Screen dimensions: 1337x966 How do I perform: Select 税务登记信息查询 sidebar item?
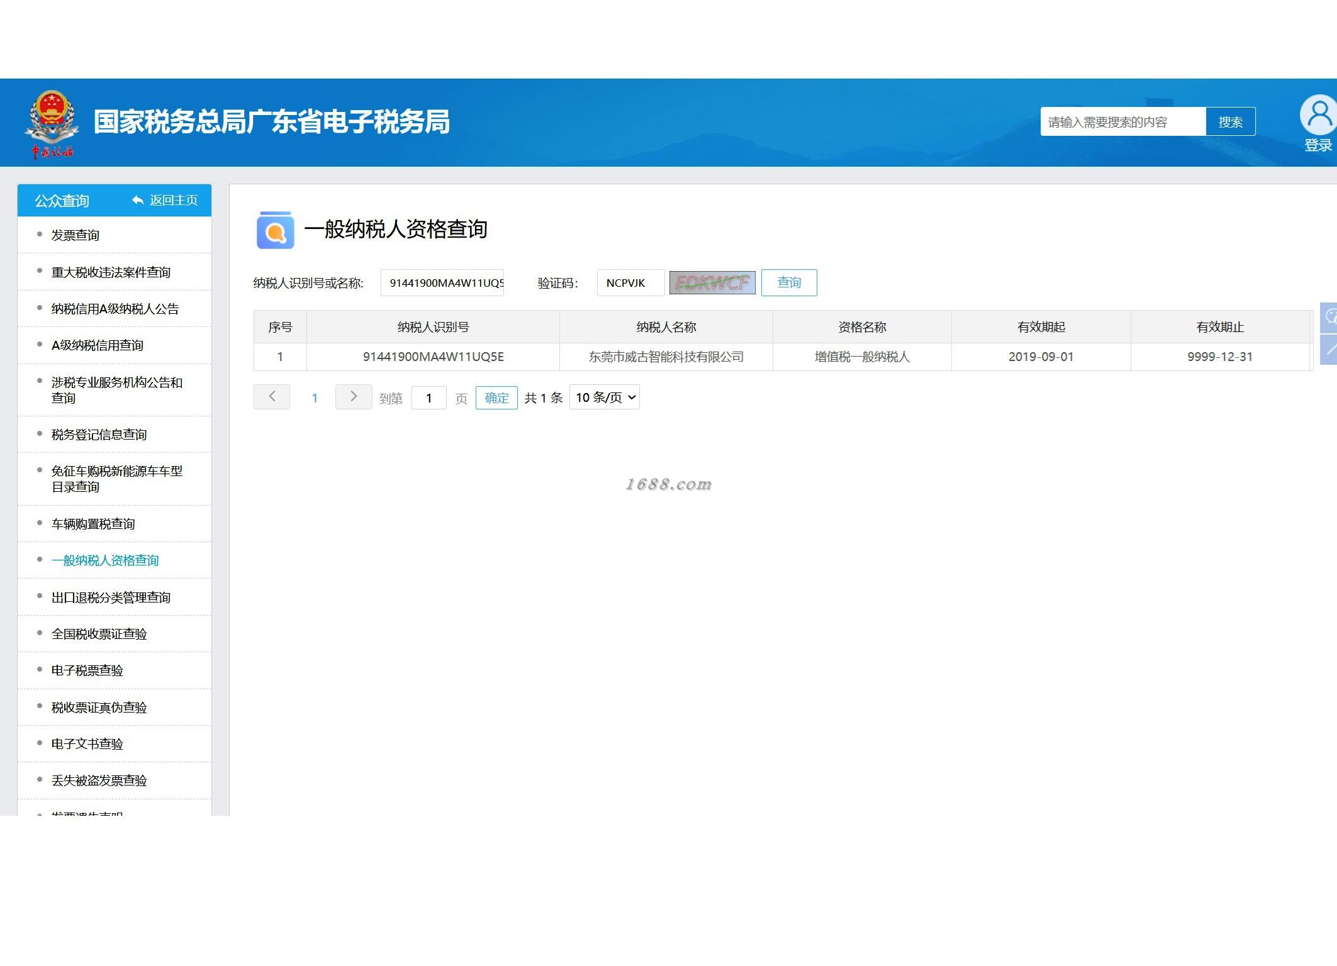[x=99, y=435]
